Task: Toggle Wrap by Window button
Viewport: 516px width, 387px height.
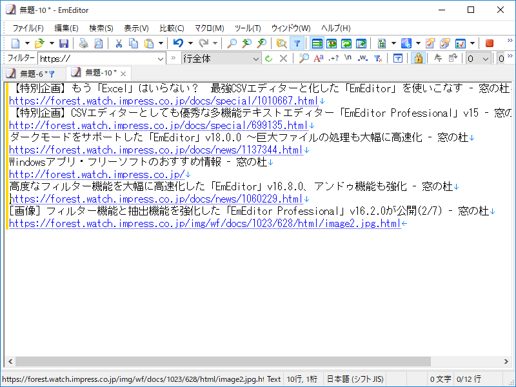Action: (x=346, y=43)
